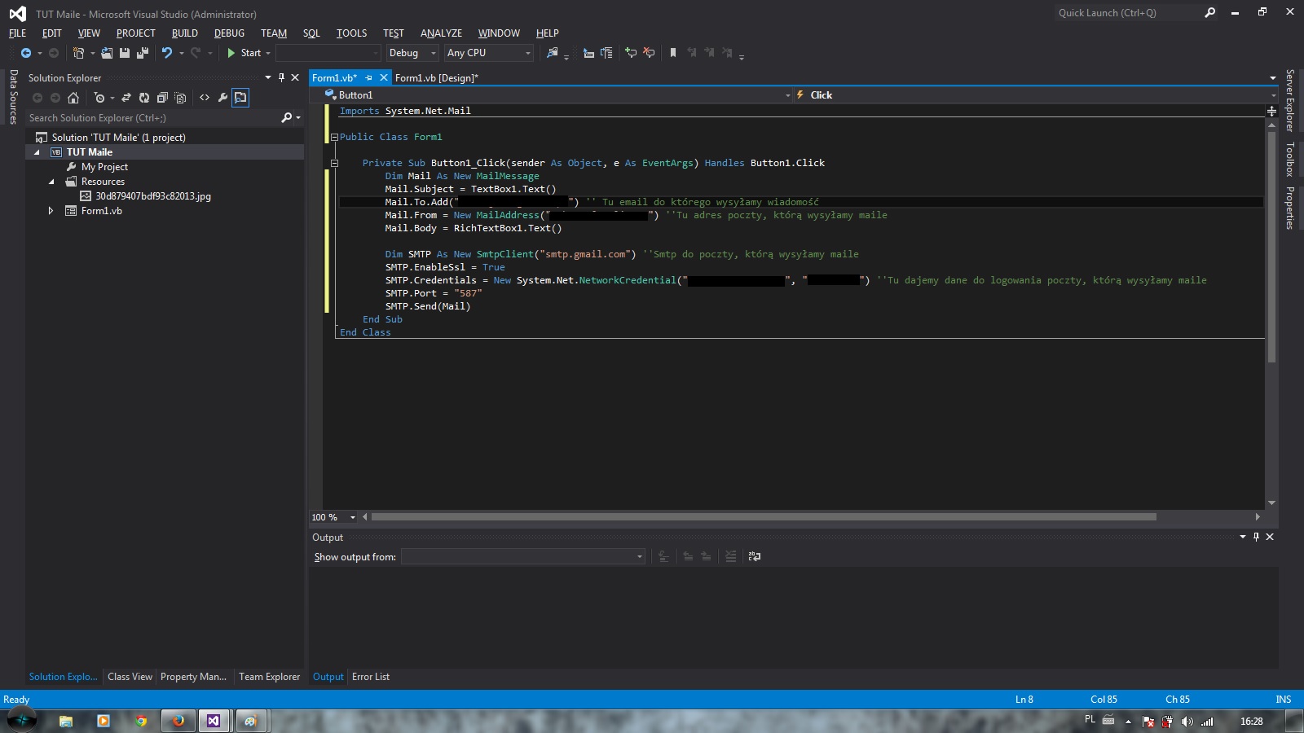Collapse All items in Solution Explorer

coord(162,98)
